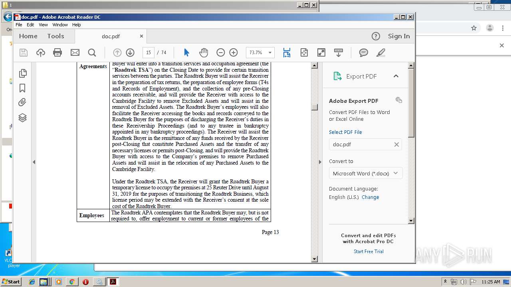Remove doc.pdf from selected file field
This screenshot has width=511, height=287.
tap(396, 145)
